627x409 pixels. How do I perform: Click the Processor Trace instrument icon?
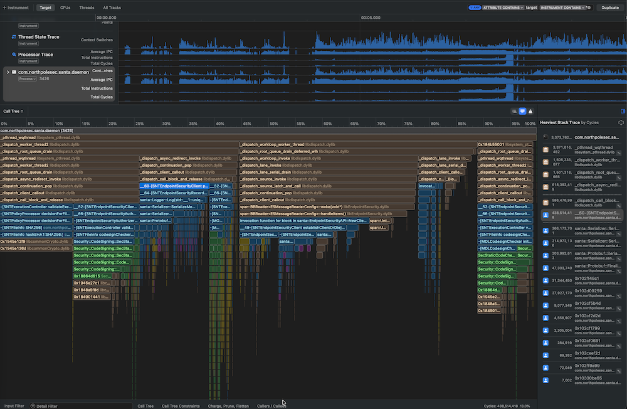pos(13,55)
